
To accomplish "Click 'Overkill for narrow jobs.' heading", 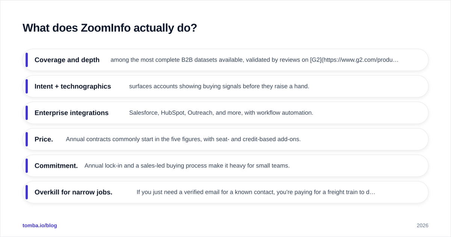I will click(x=73, y=192).
